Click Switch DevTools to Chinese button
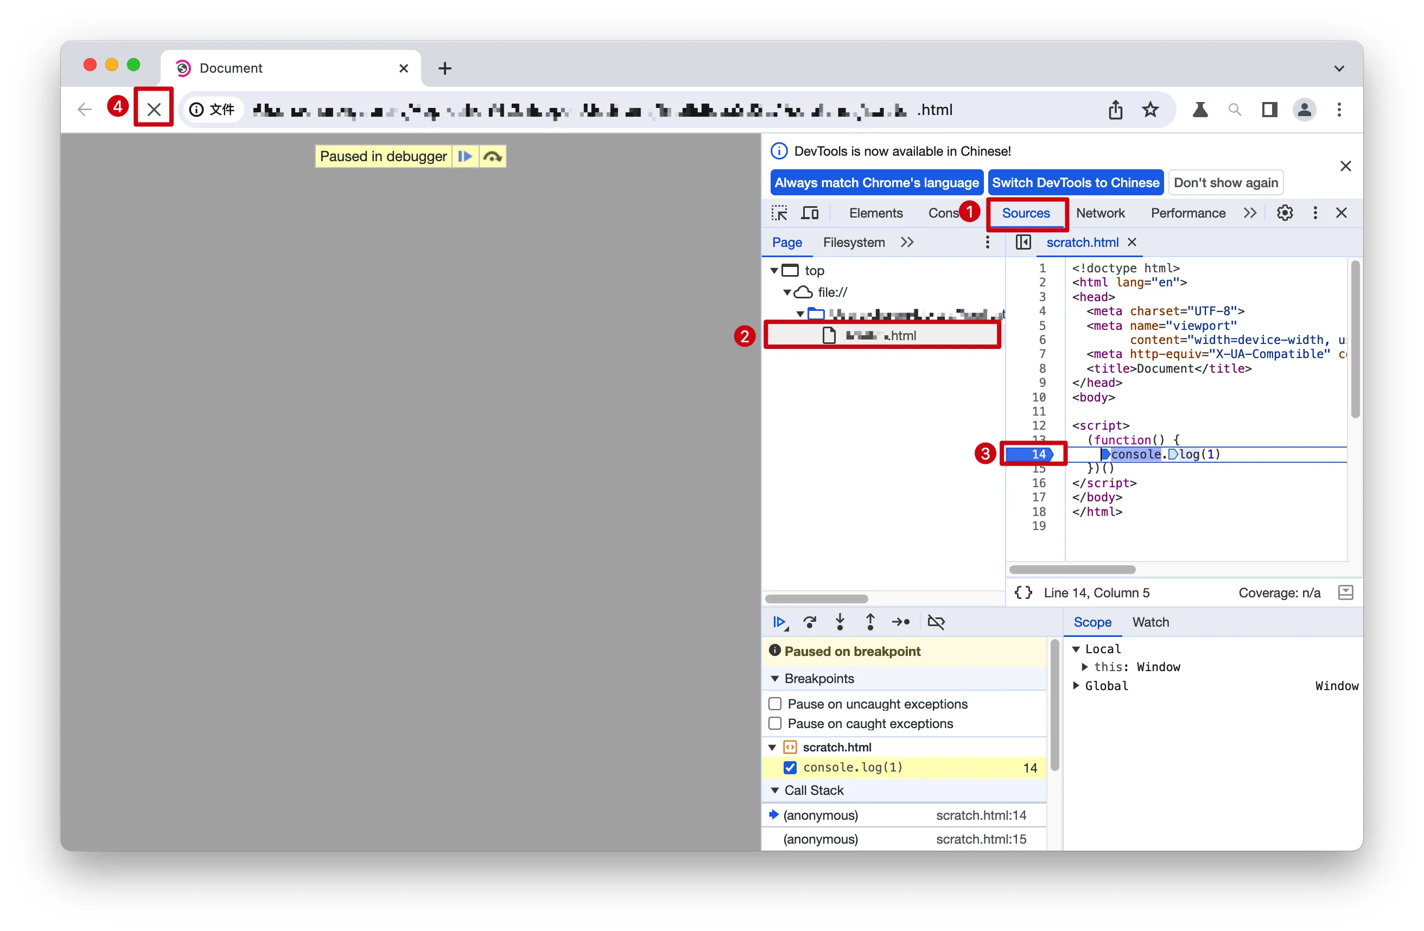Screen dimensions: 1424x931 (1075, 182)
